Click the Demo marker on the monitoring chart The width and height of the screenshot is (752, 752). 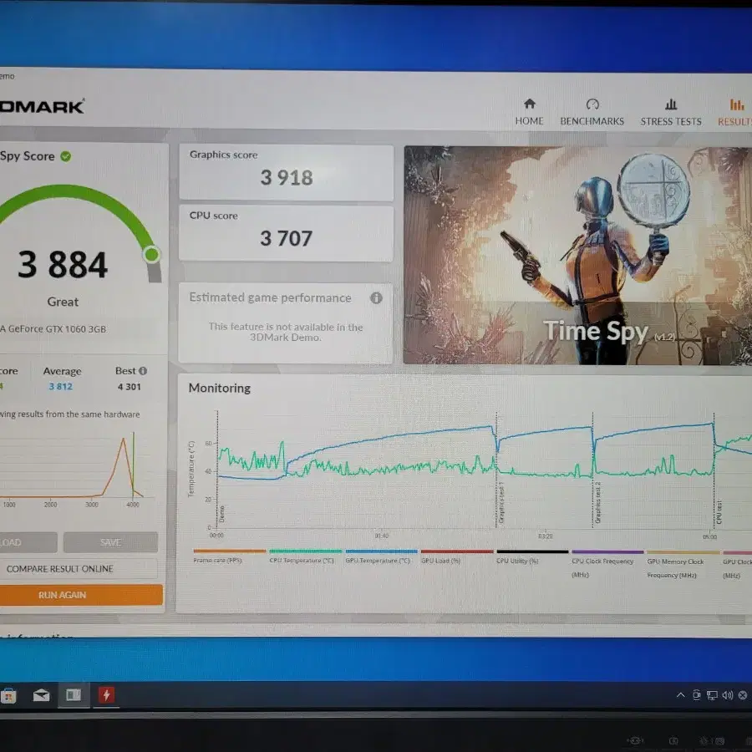pyautogui.click(x=221, y=515)
